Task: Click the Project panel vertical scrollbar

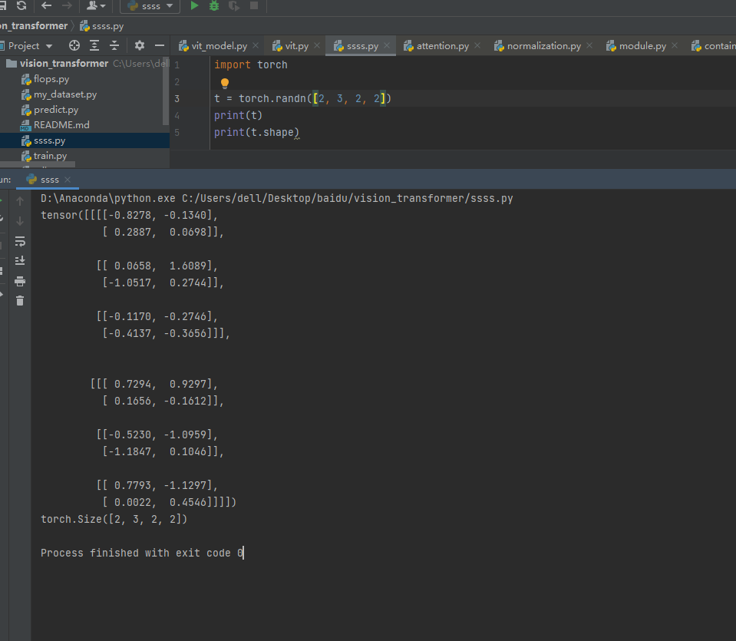Action: coord(166,91)
